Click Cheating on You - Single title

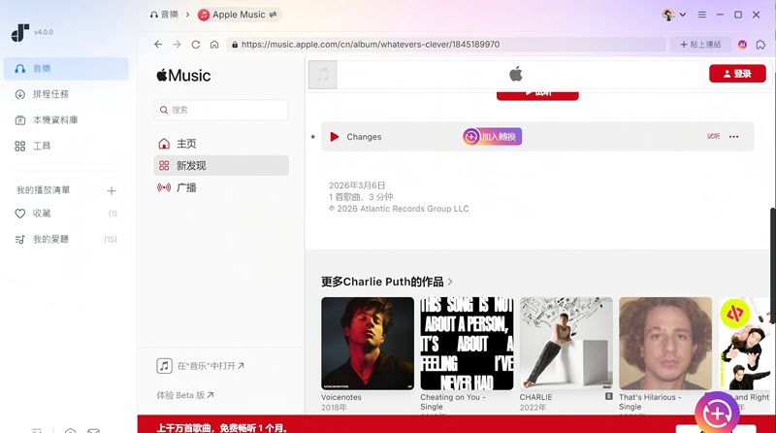452,402
